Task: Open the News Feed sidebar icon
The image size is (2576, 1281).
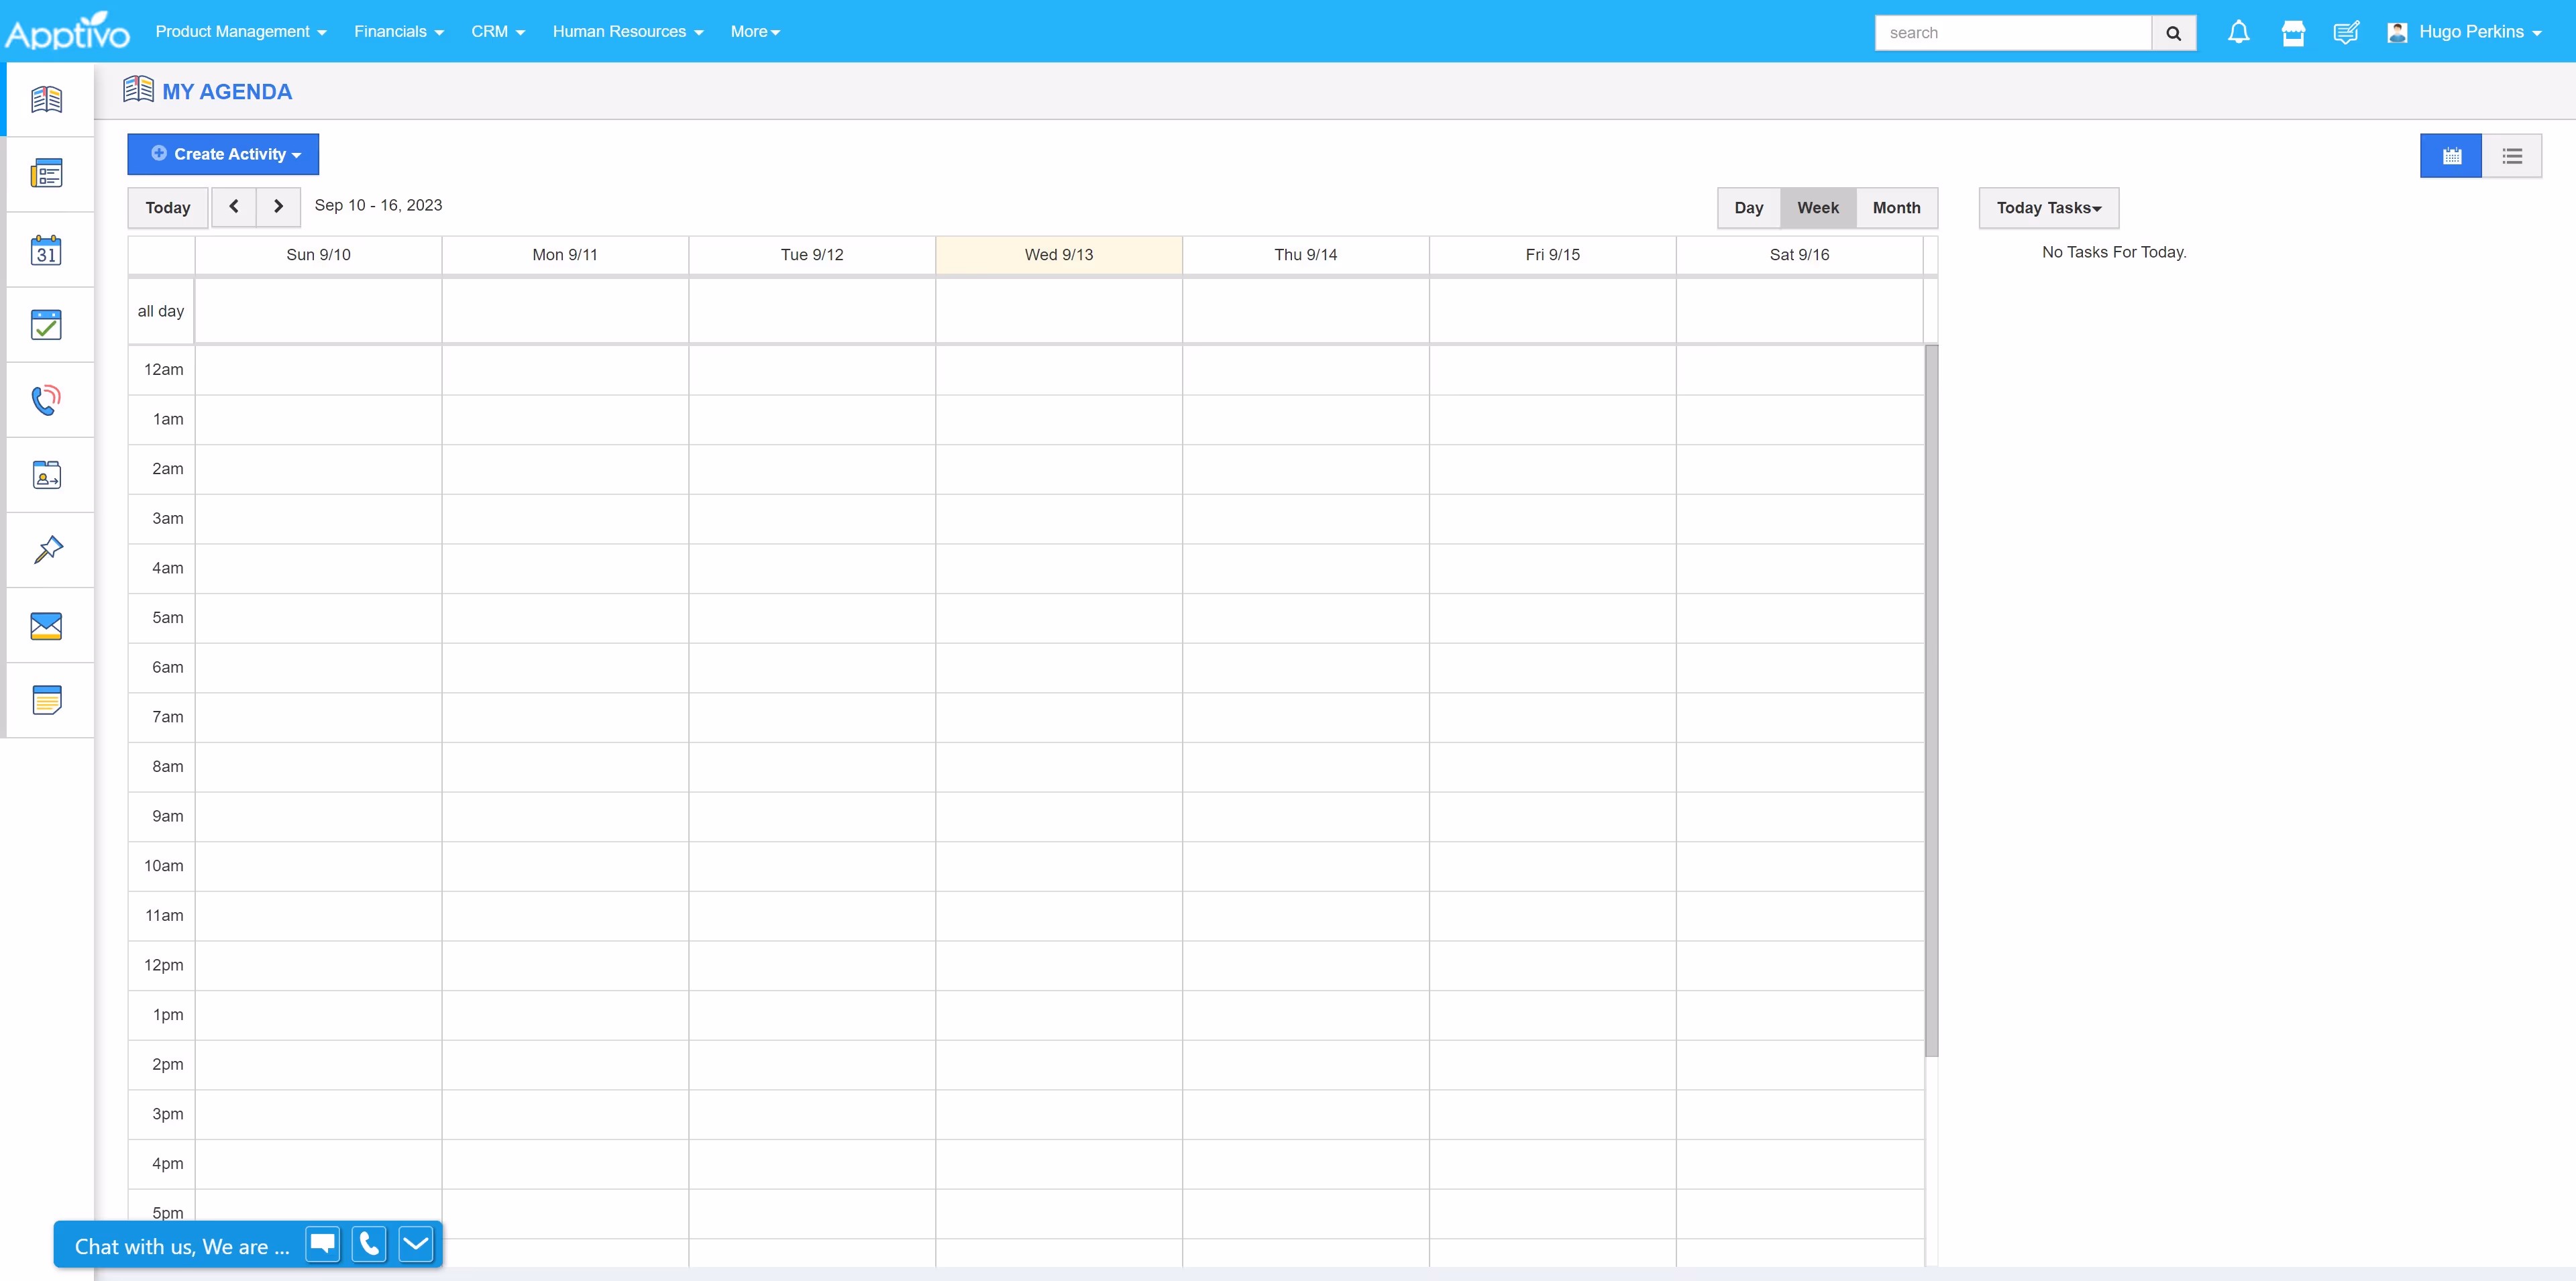Action: 46,174
